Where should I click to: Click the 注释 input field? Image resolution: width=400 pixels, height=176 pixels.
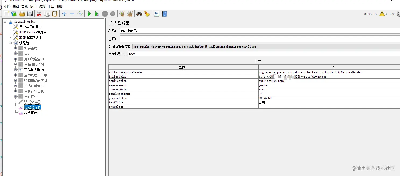260,39
